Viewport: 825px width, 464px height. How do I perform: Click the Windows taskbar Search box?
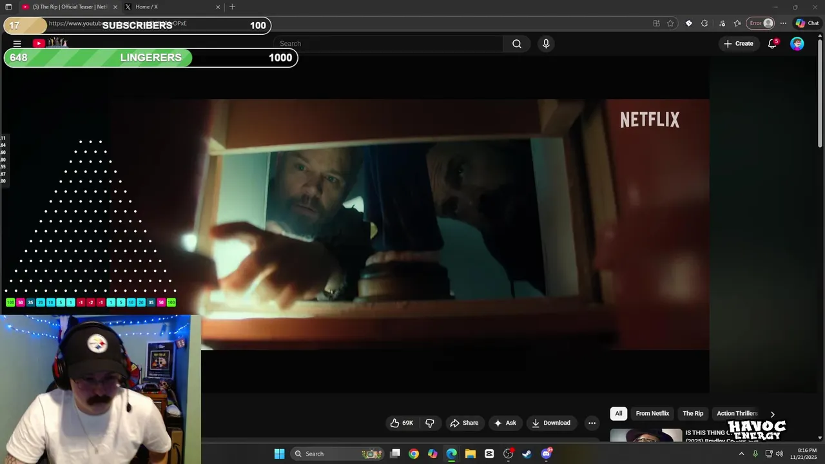pos(338,454)
